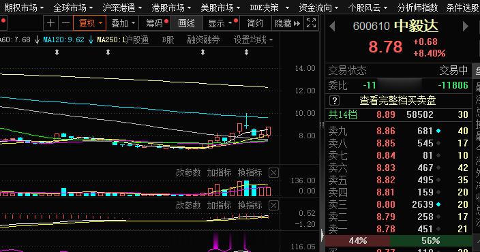Toggle 沪股通 filter
This screenshot has height=252, width=480.
click(x=136, y=40)
